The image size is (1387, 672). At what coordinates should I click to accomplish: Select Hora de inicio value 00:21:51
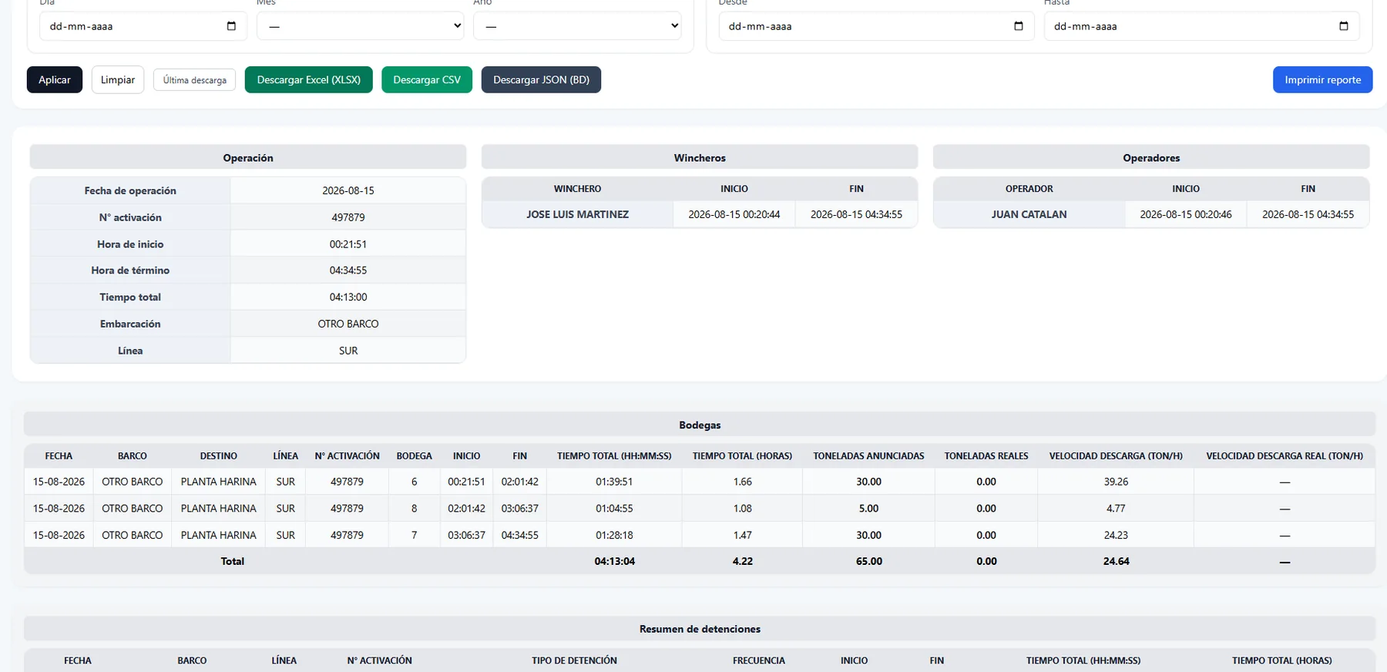pos(348,244)
